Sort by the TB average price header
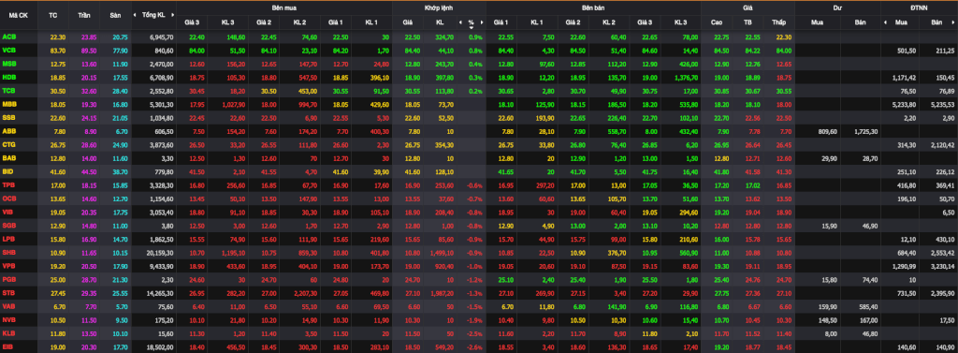958x353 pixels. [x=748, y=22]
